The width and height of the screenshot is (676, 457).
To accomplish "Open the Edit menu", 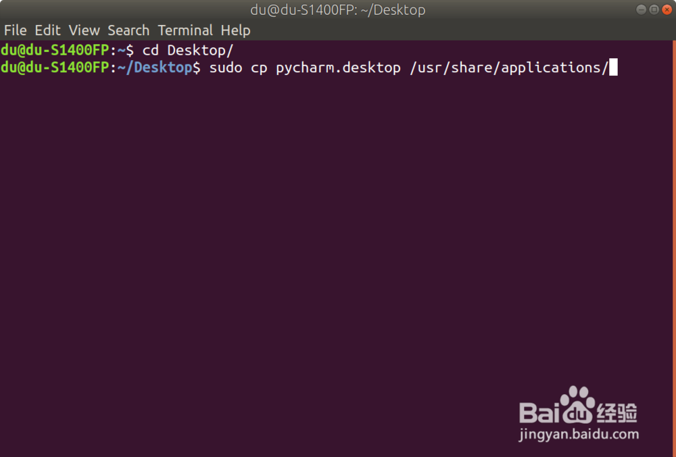I will tap(47, 30).
